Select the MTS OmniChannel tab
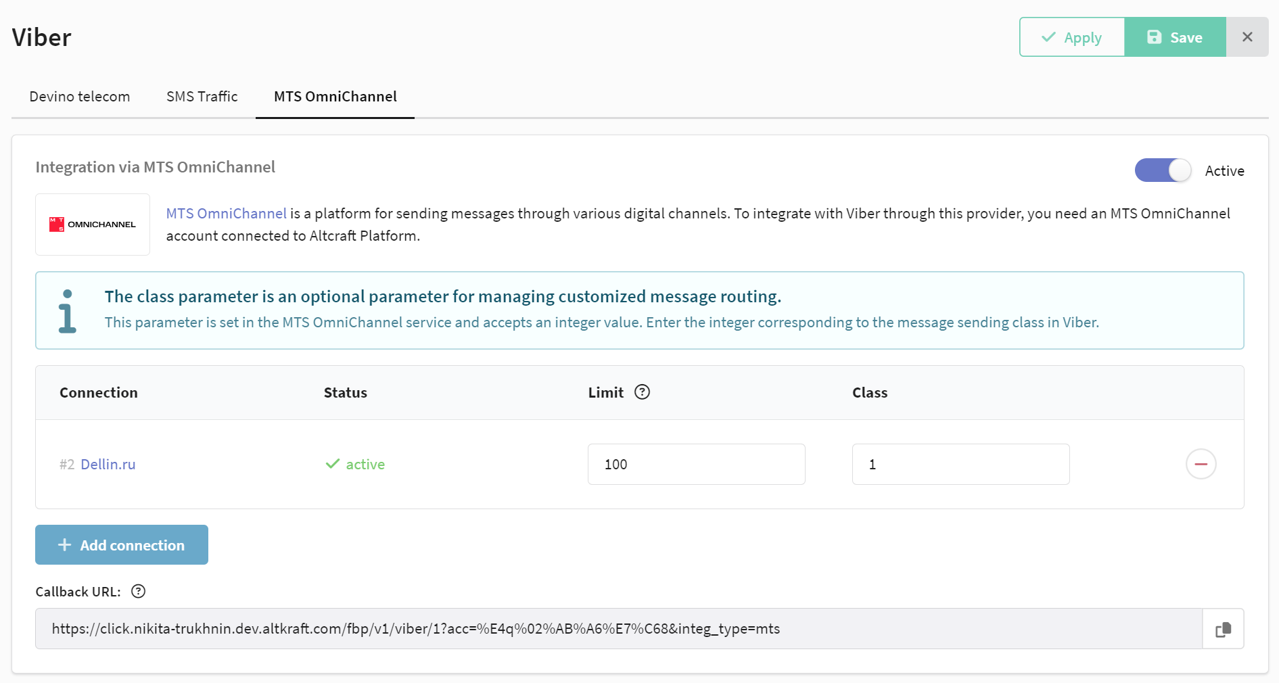The height and width of the screenshot is (683, 1279). 335,97
